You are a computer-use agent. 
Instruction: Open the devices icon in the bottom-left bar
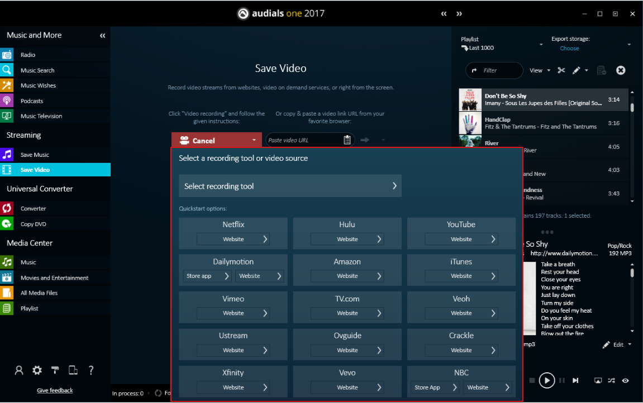[x=73, y=370]
